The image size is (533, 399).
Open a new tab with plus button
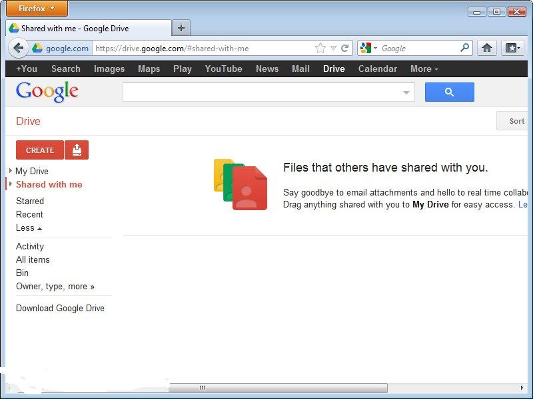(x=181, y=28)
